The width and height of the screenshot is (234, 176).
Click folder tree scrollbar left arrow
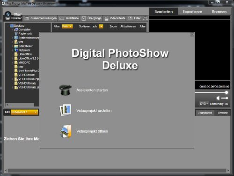click(7, 105)
